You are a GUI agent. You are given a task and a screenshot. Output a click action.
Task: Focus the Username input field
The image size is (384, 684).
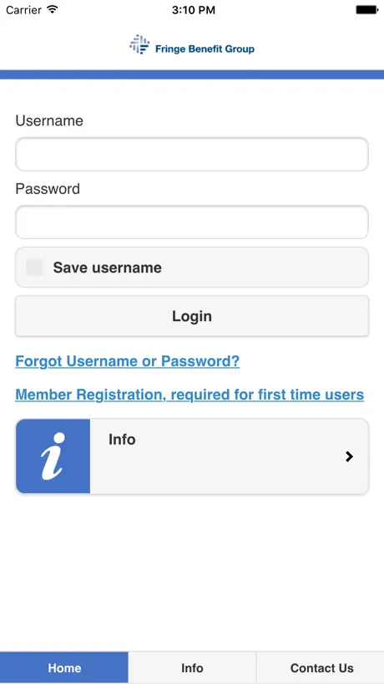(x=192, y=154)
